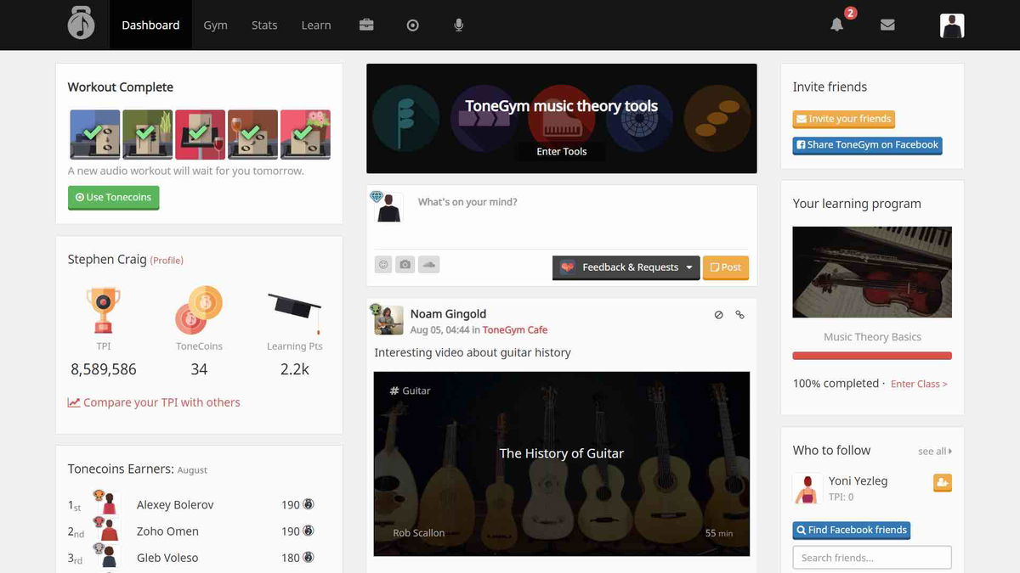Open Noam Gingold's avatar picture
1020x573 pixels.
click(x=388, y=320)
